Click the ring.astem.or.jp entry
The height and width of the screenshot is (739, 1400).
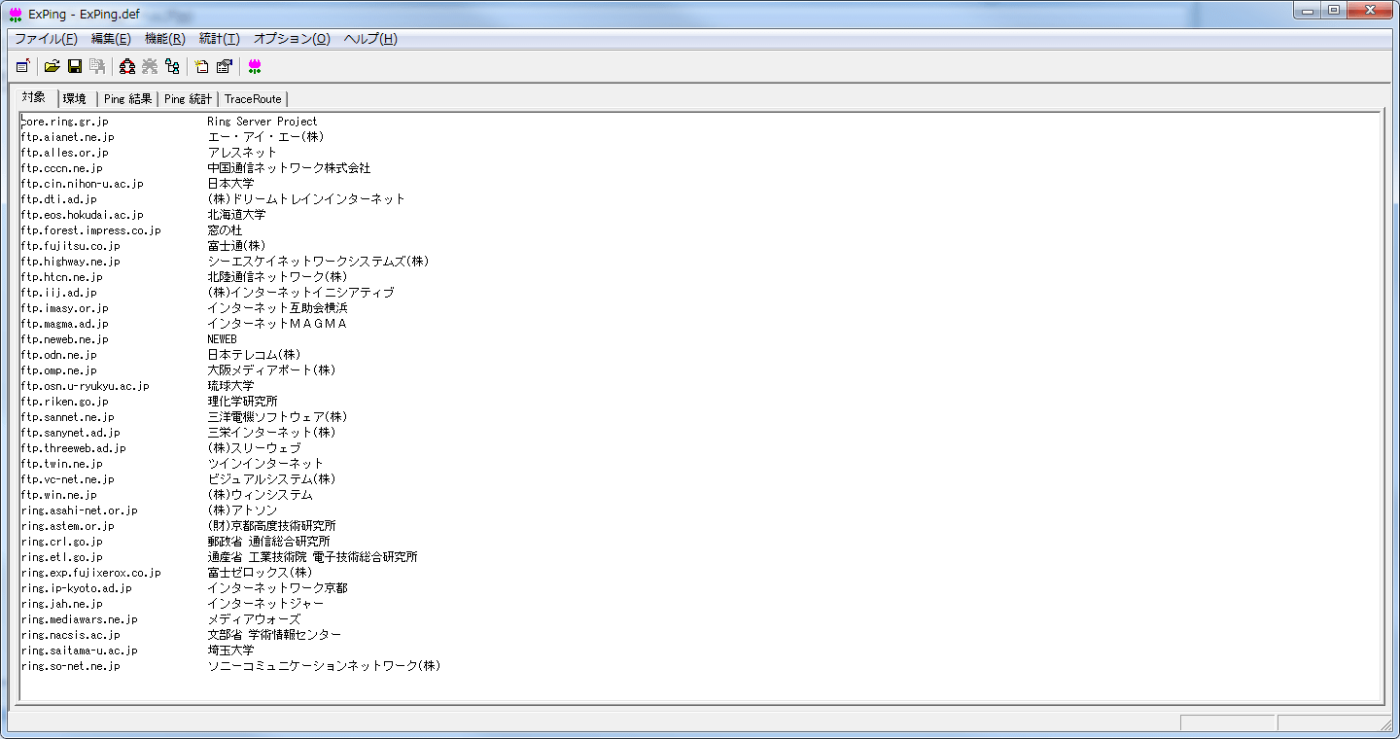[68, 526]
